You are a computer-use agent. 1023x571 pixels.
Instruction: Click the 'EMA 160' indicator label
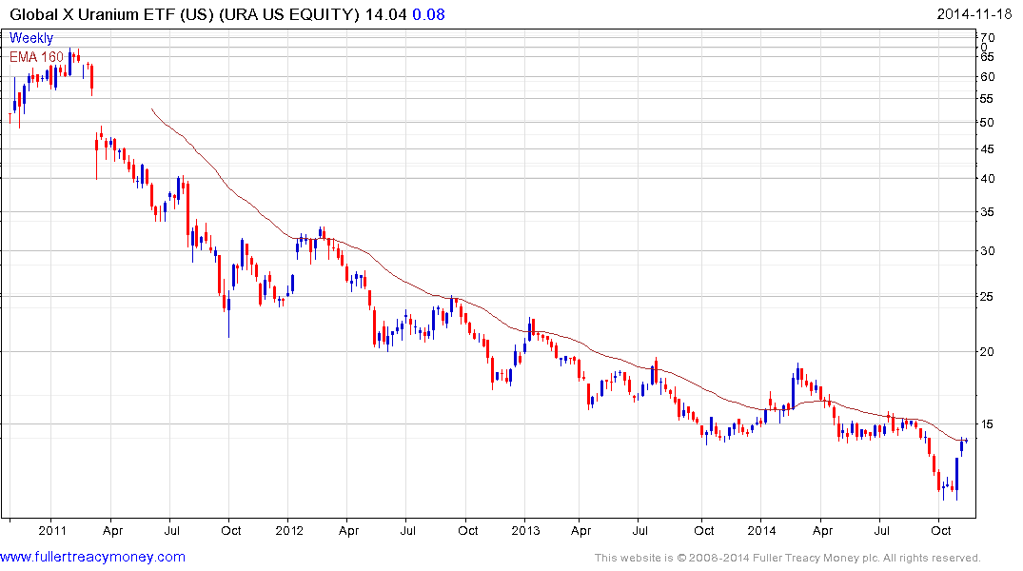coord(36,57)
